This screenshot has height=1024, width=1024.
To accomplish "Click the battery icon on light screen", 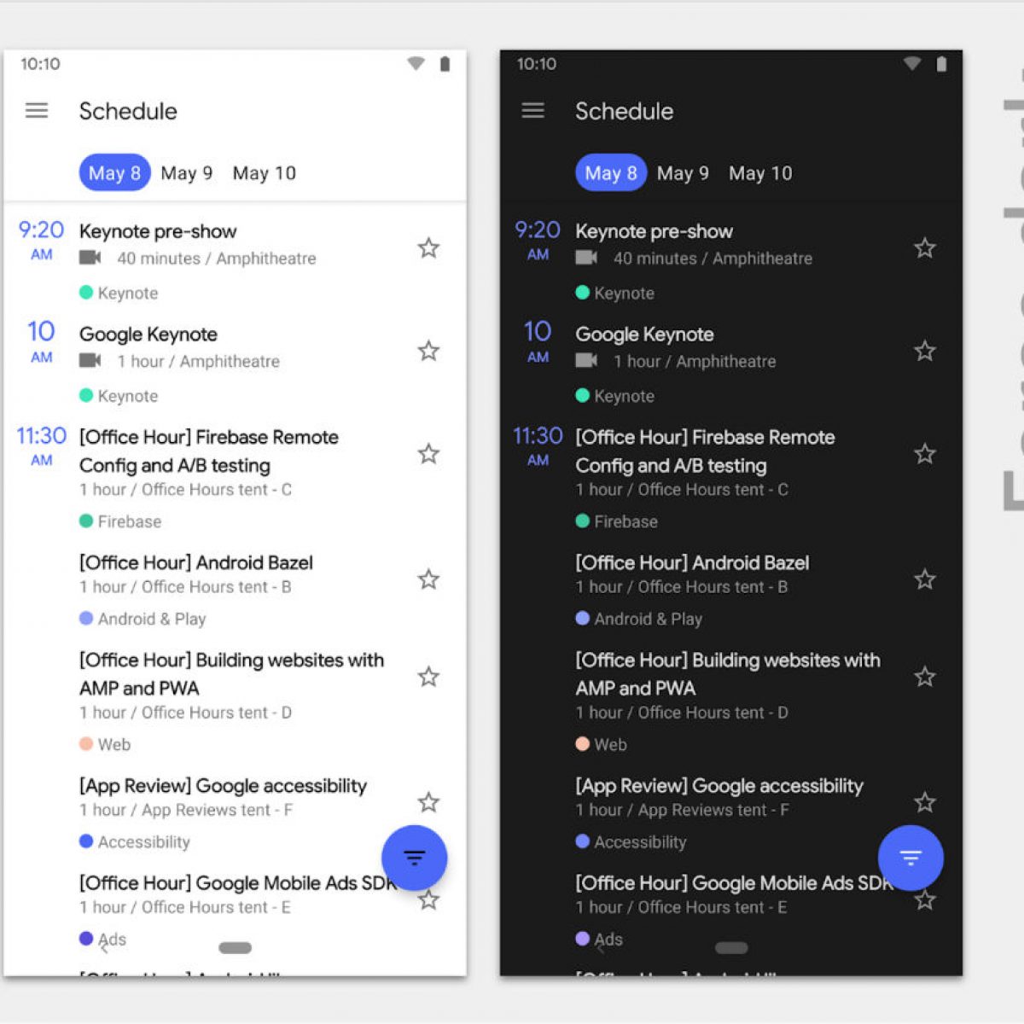I will click(445, 64).
